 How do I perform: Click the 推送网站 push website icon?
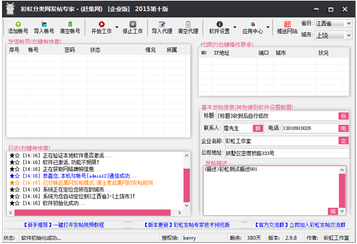tap(287, 24)
